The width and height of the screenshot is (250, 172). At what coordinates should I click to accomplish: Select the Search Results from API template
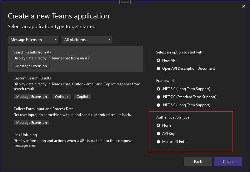point(75,59)
